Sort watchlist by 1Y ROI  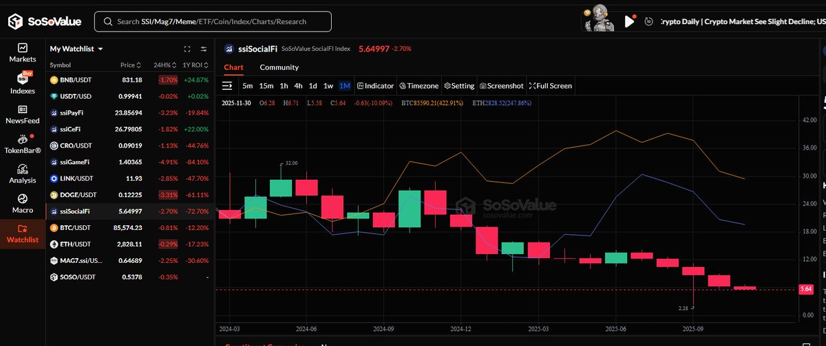(195, 65)
